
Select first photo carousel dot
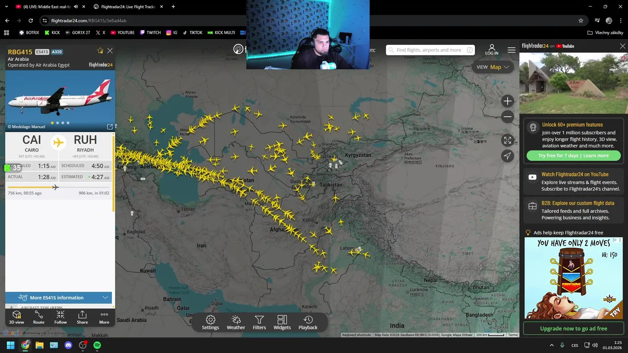(x=52, y=123)
